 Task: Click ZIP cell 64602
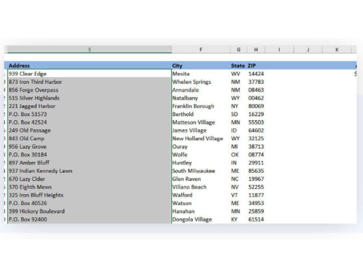(256, 130)
